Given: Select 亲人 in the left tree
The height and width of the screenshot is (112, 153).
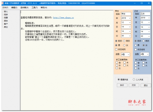Looking at the screenshot, I should point(6,12).
